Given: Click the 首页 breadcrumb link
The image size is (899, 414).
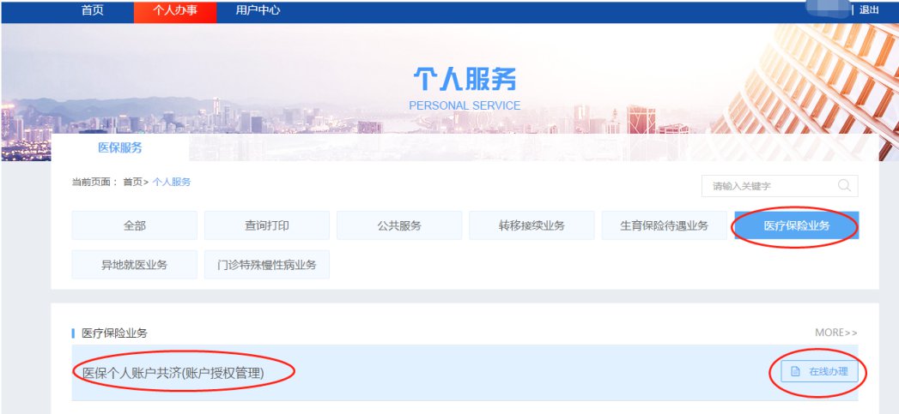Looking at the screenshot, I should pos(132,182).
